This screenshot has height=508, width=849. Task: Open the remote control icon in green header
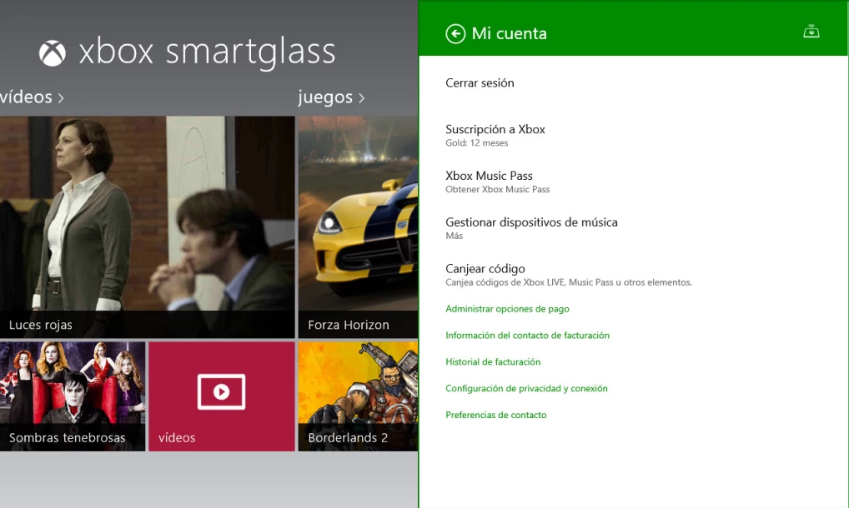[x=811, y=32]
